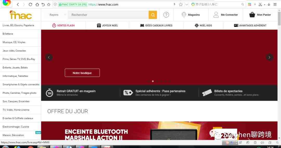Select Jeux vidéo, Consoles category
Viewport: 281px width, 148px height.
(21, 51)
